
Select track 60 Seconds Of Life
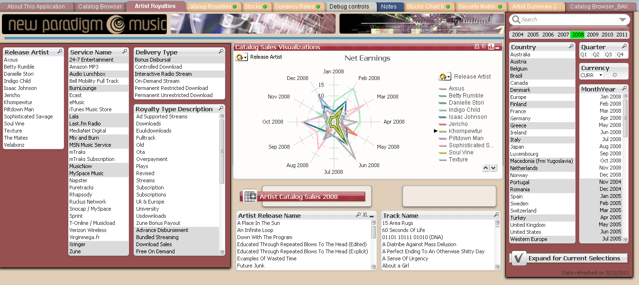438,230
